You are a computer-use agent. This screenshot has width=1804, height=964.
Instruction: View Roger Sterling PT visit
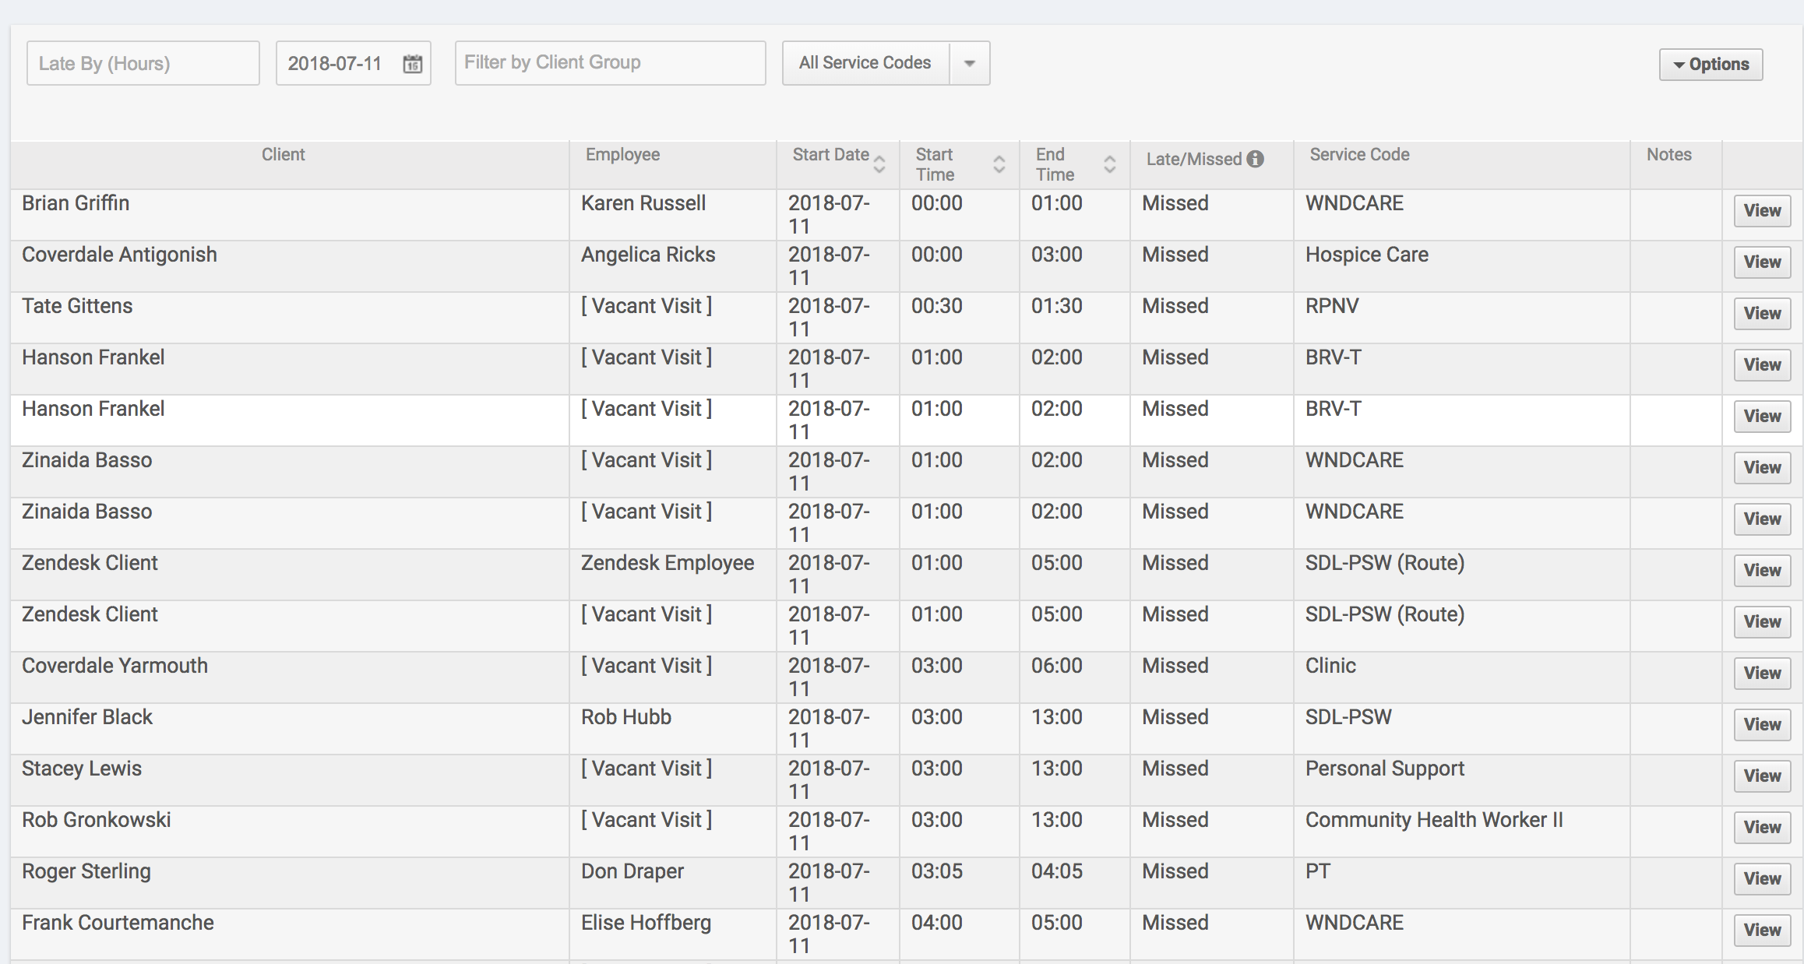1761,879
